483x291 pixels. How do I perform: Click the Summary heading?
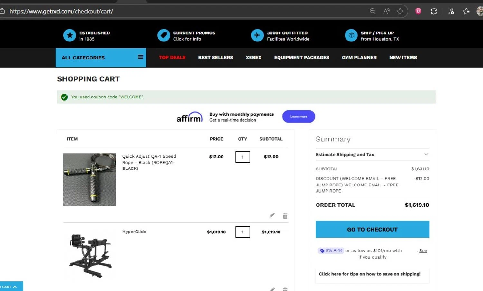[333, 139]
